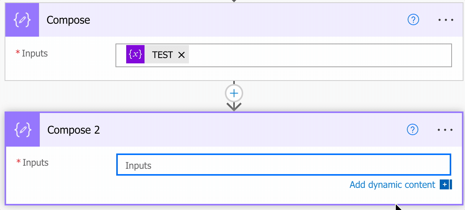Click the Inputs label in Compose card
The image size is (465, 210).
[34, 53]
